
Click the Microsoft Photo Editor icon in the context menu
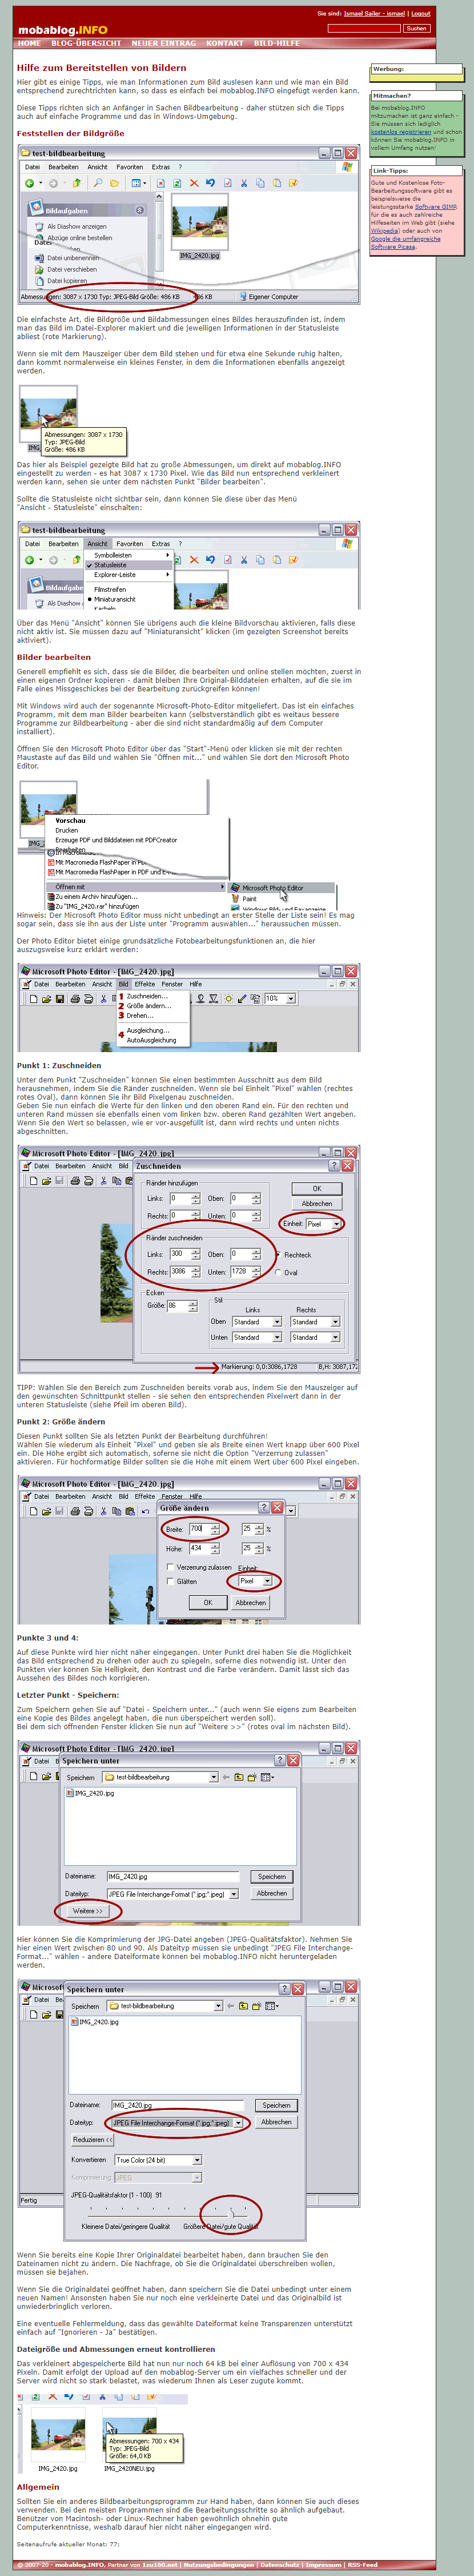point(235,887)
